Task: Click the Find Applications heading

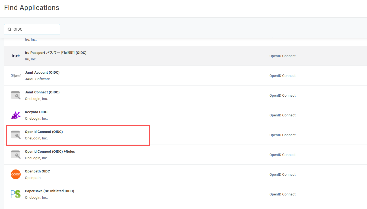Action: click(32, 8)
